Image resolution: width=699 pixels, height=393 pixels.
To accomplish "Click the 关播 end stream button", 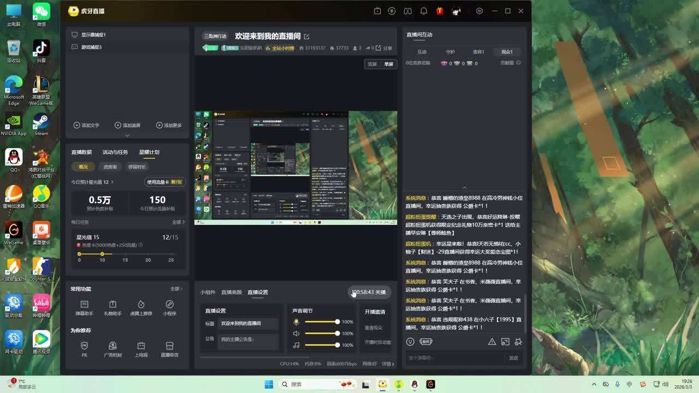I will 380,292.
